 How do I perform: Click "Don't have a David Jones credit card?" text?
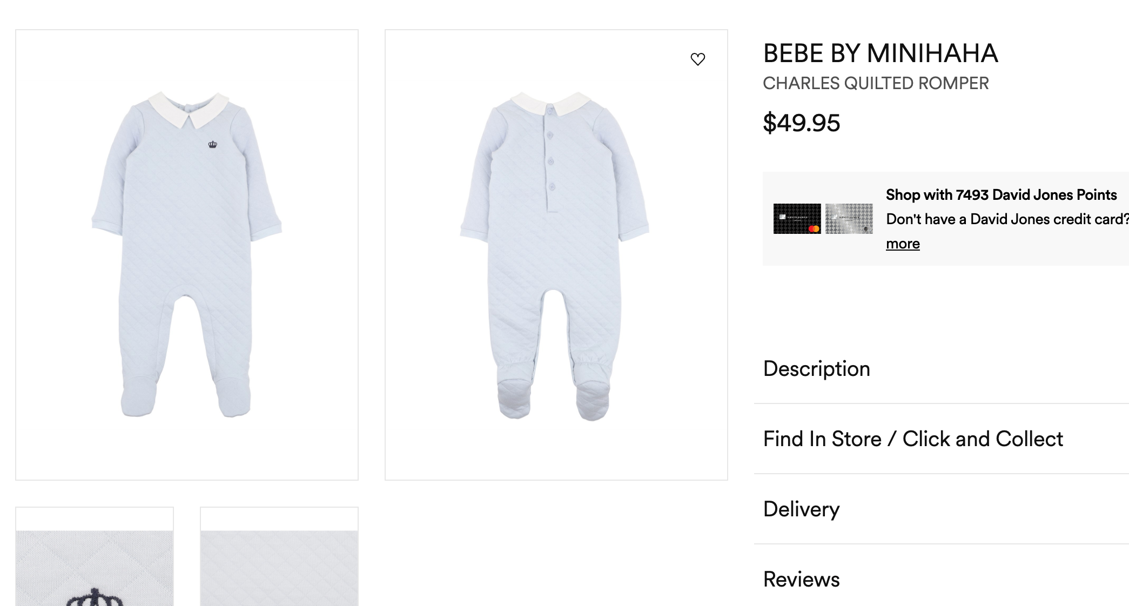pyautogui.click(x=1007, y=219)
